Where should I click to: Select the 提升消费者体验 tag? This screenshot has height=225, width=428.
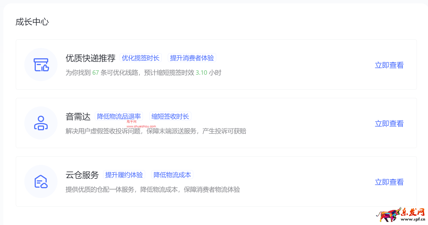[x=192, y=58]
